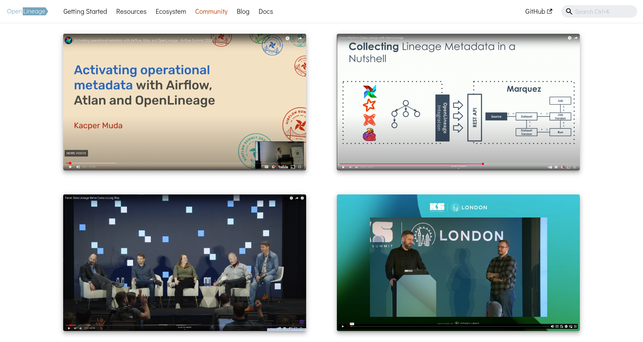Screen dimensions: 643x342
Task: Toggle captions on Kafka Summit London video
Action: (557, 326)
